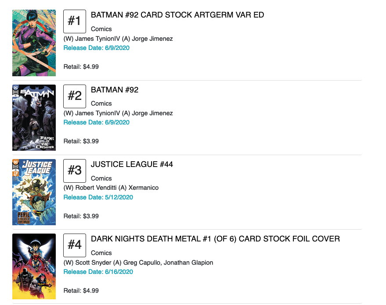Click the #2 rank badge
The image size is (386, 305).
click(x=75, y=96)
